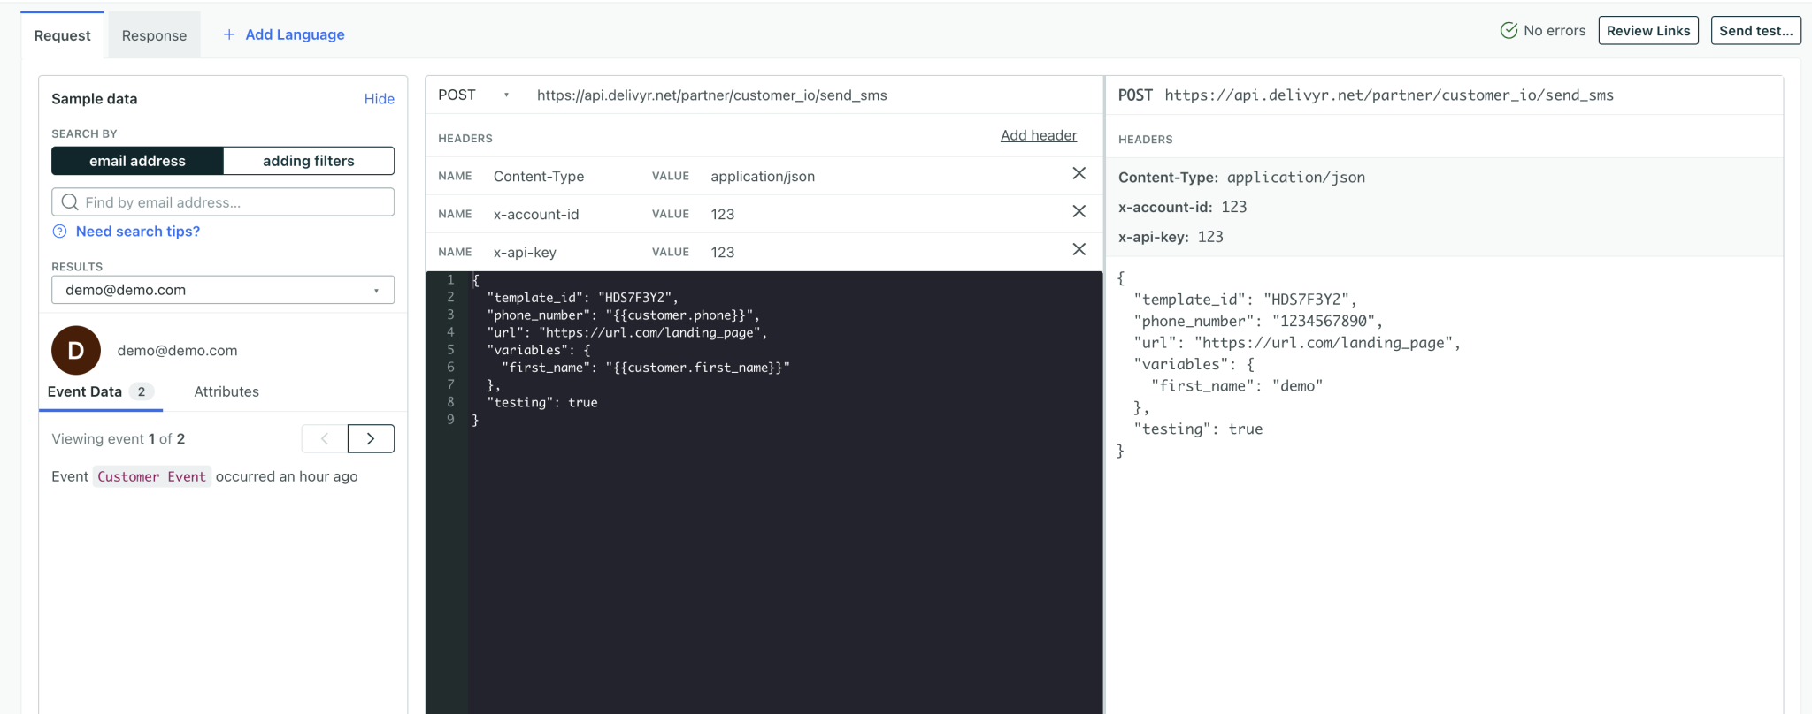Open the Event Data tab
The image size is (1812, 714).
click(x=101, y=391)
